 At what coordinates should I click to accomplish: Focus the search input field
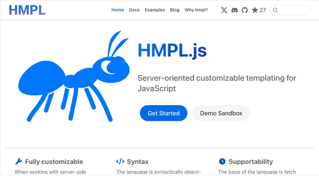point(290,10)
